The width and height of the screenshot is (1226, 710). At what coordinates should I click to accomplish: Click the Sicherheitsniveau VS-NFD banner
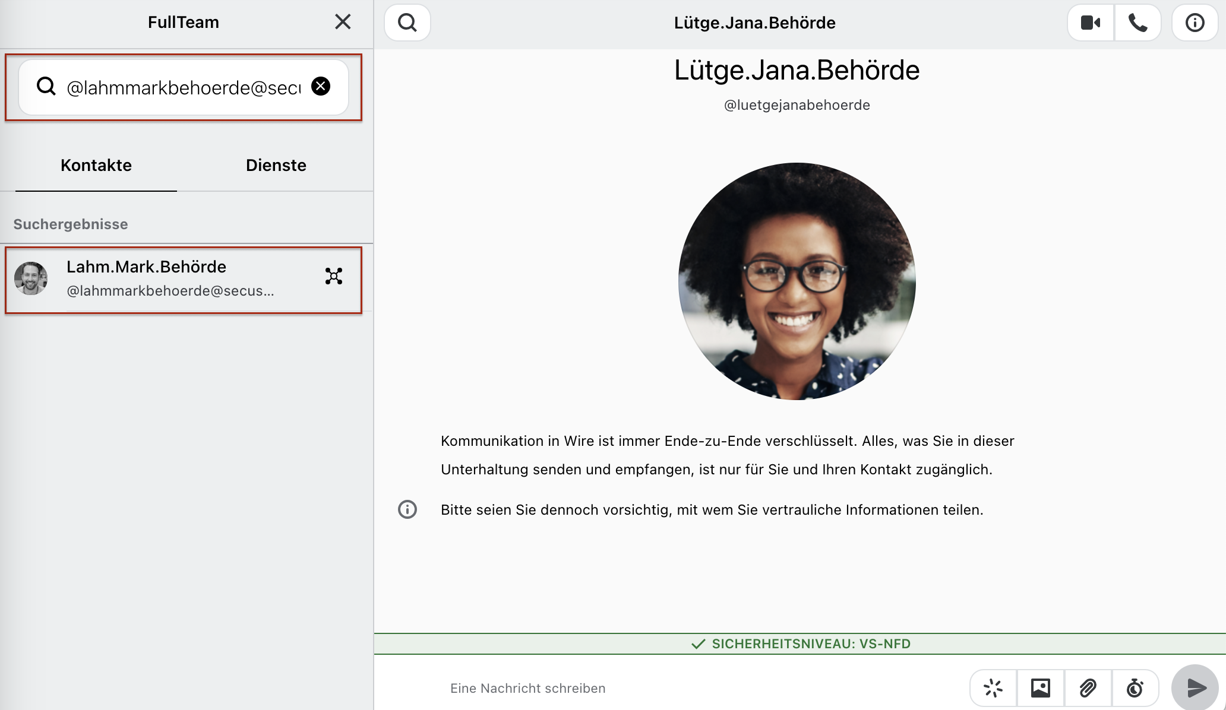800,644
